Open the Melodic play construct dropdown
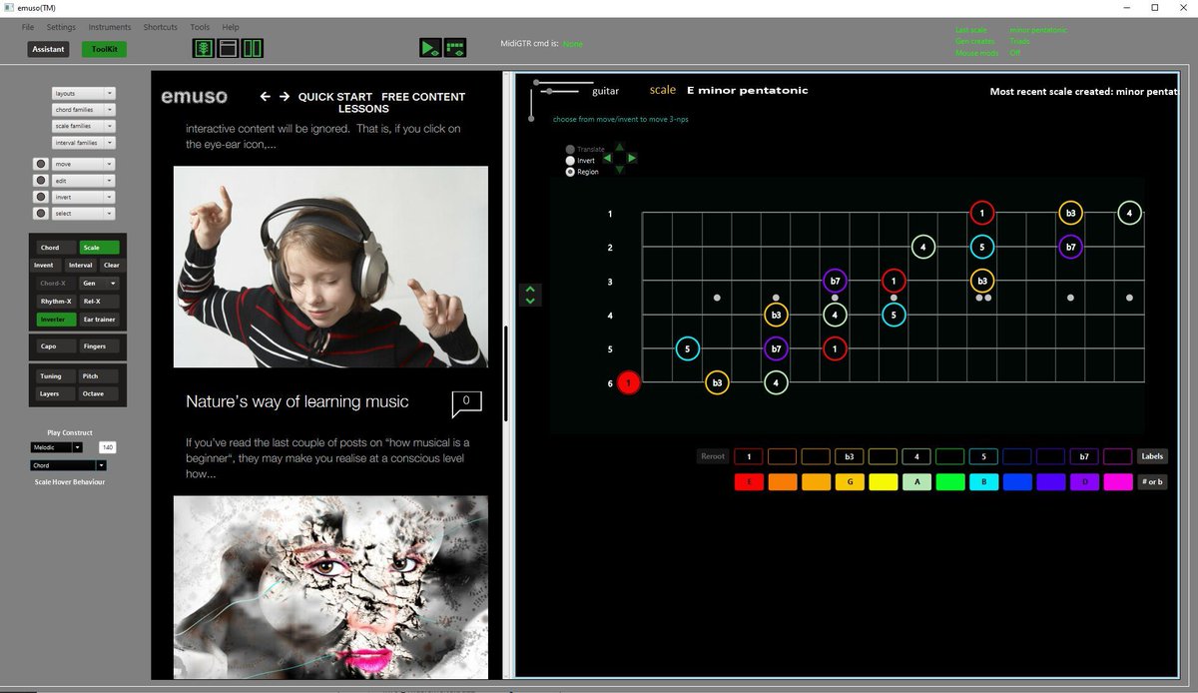This screenshot has width=1198, height=693. point(59,447)
